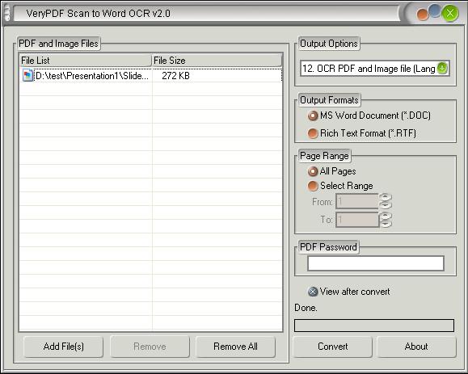Image resolution: width=468 pixels, height=374 pixels.
Task: Click the Add File(s) button
Action: click(x=63, y=347)
